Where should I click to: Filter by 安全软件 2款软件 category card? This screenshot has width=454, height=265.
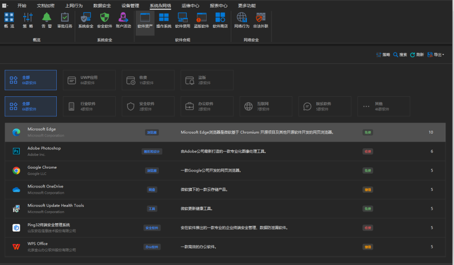148,106
